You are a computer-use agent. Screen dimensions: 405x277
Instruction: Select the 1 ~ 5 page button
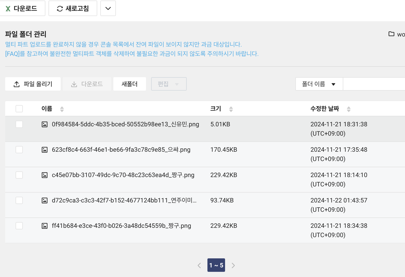pyautogui.click(x=216, y=265)
